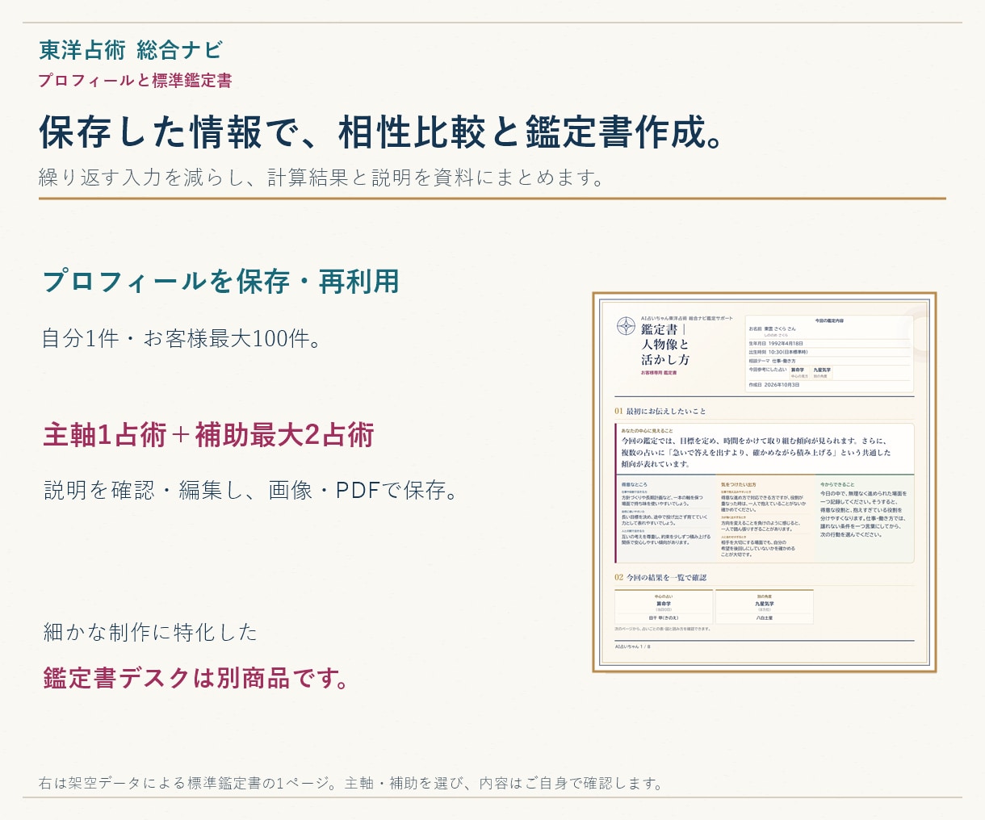Select the headline 保存した情報で、相性比較と鑑定書作成。

pos(382,132)
